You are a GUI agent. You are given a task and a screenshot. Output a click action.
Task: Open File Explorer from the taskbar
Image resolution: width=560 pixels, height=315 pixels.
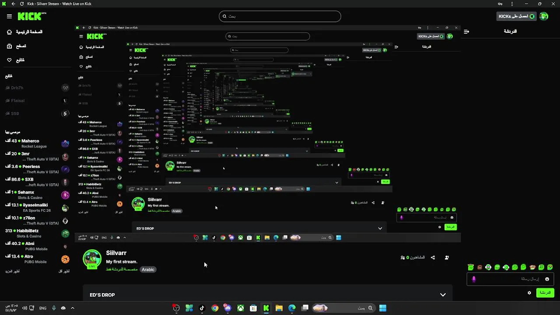279,308
